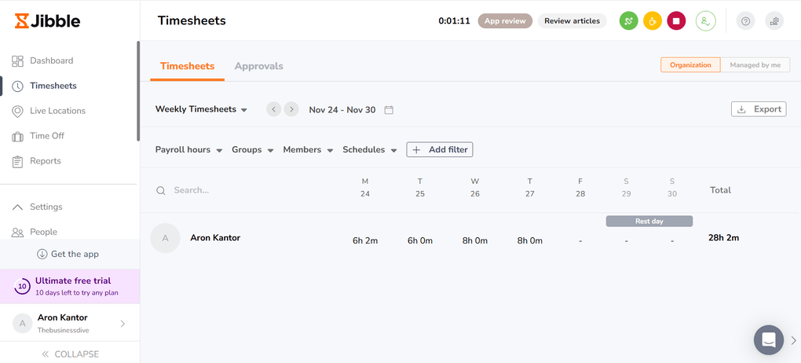This screenshot has height=363, width=801.
Task: Click Wednesday 26 entry 8h 0m
Action: pyautogui.click(x=474, y=240)
